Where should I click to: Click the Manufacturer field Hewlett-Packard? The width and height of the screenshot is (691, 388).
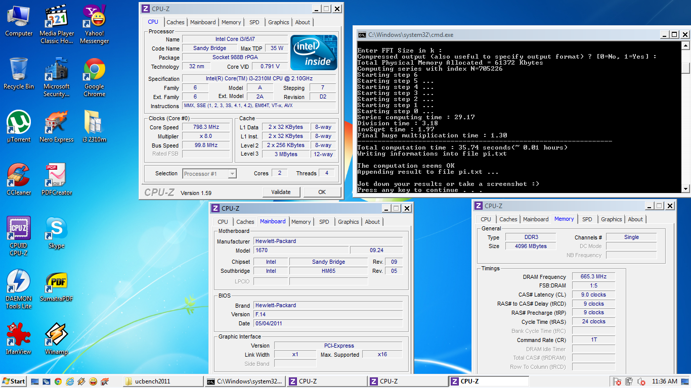click(328, 241)
